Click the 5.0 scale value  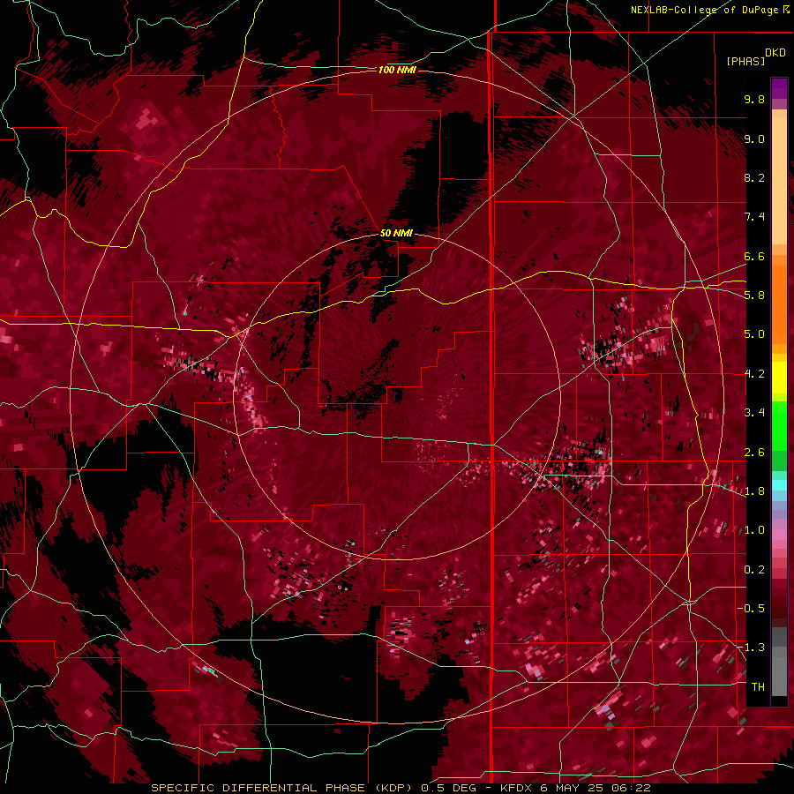pos(754,334)
